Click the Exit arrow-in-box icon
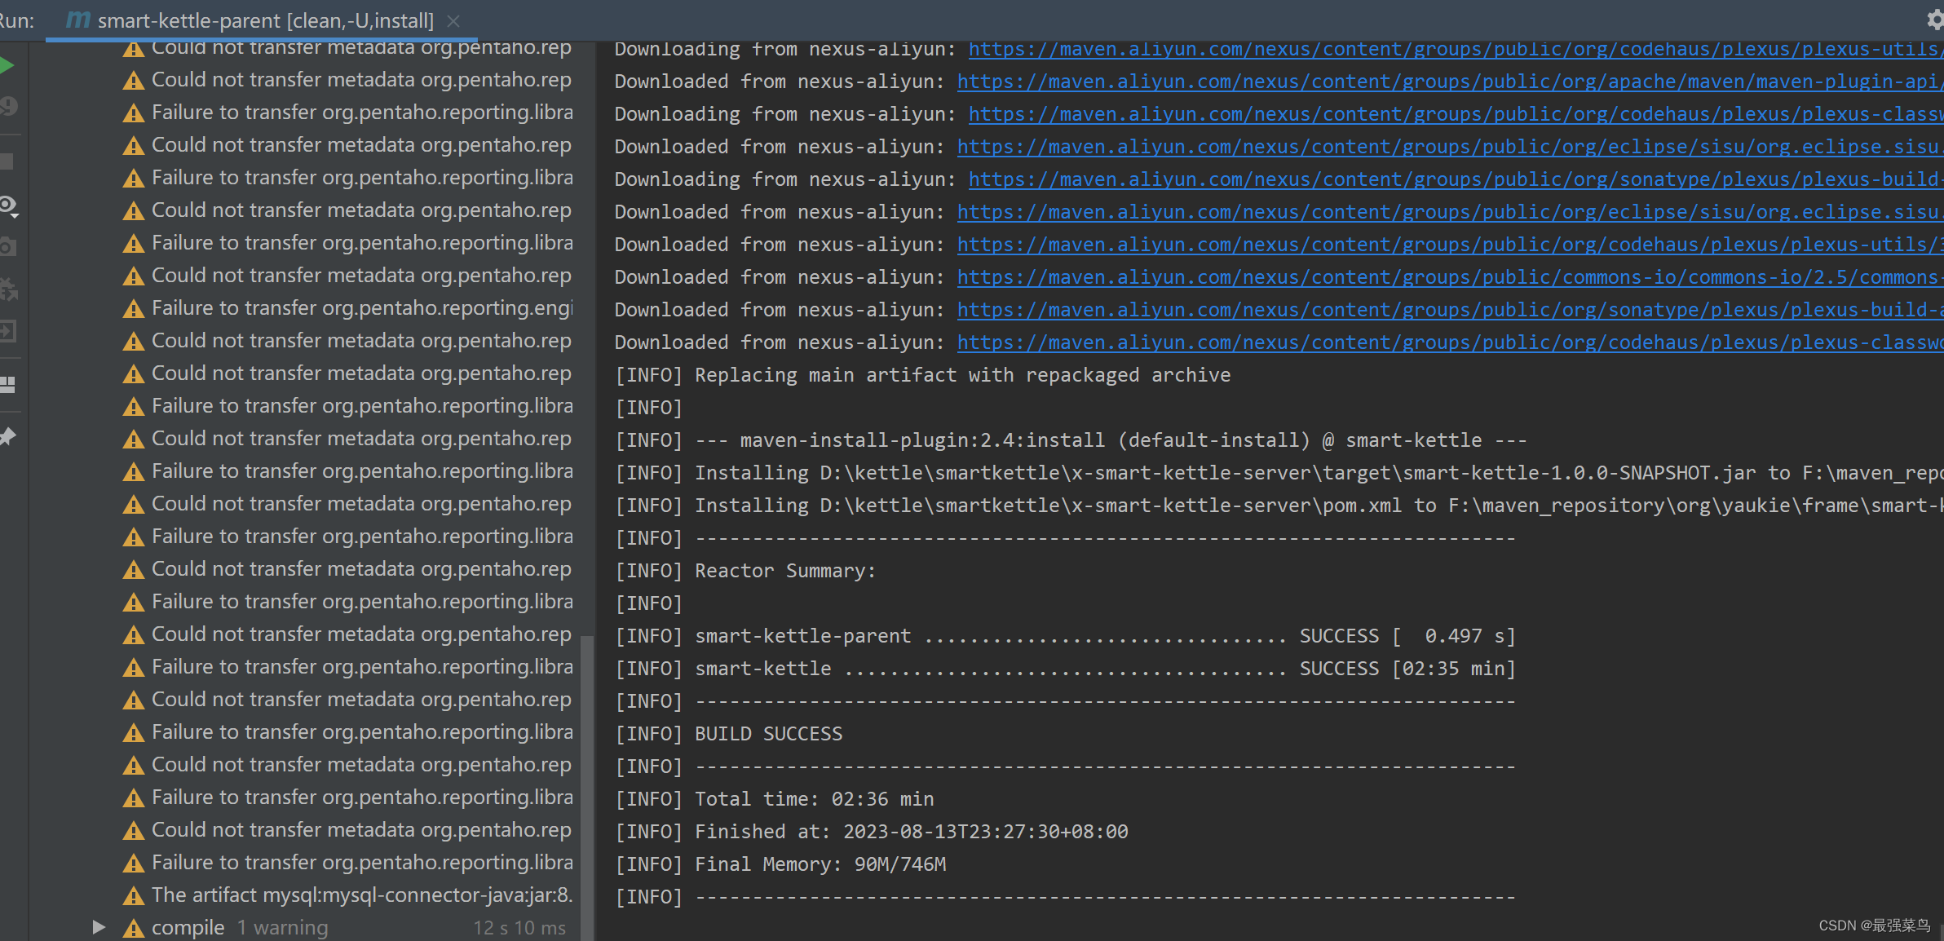1944x941 pixels. point(7,331)
